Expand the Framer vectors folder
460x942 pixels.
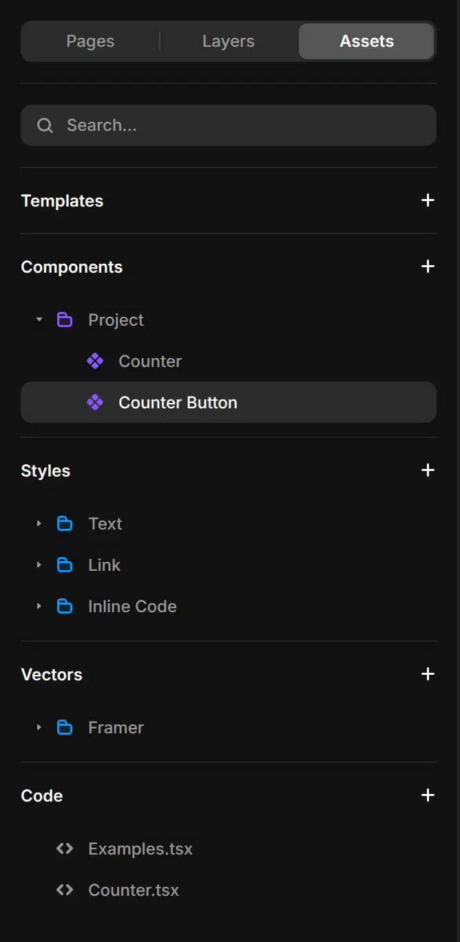[x=39, y=727]
